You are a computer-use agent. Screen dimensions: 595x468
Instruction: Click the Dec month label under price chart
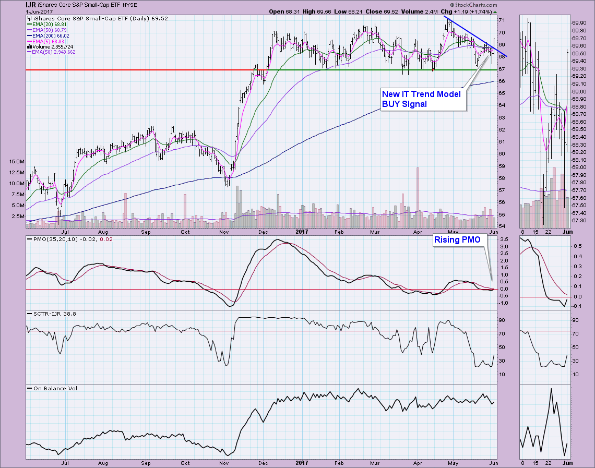pos(263,232)
